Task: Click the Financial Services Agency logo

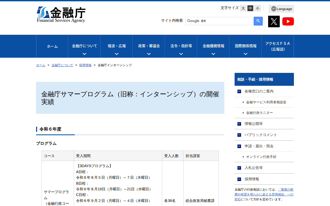Action: 61,15
